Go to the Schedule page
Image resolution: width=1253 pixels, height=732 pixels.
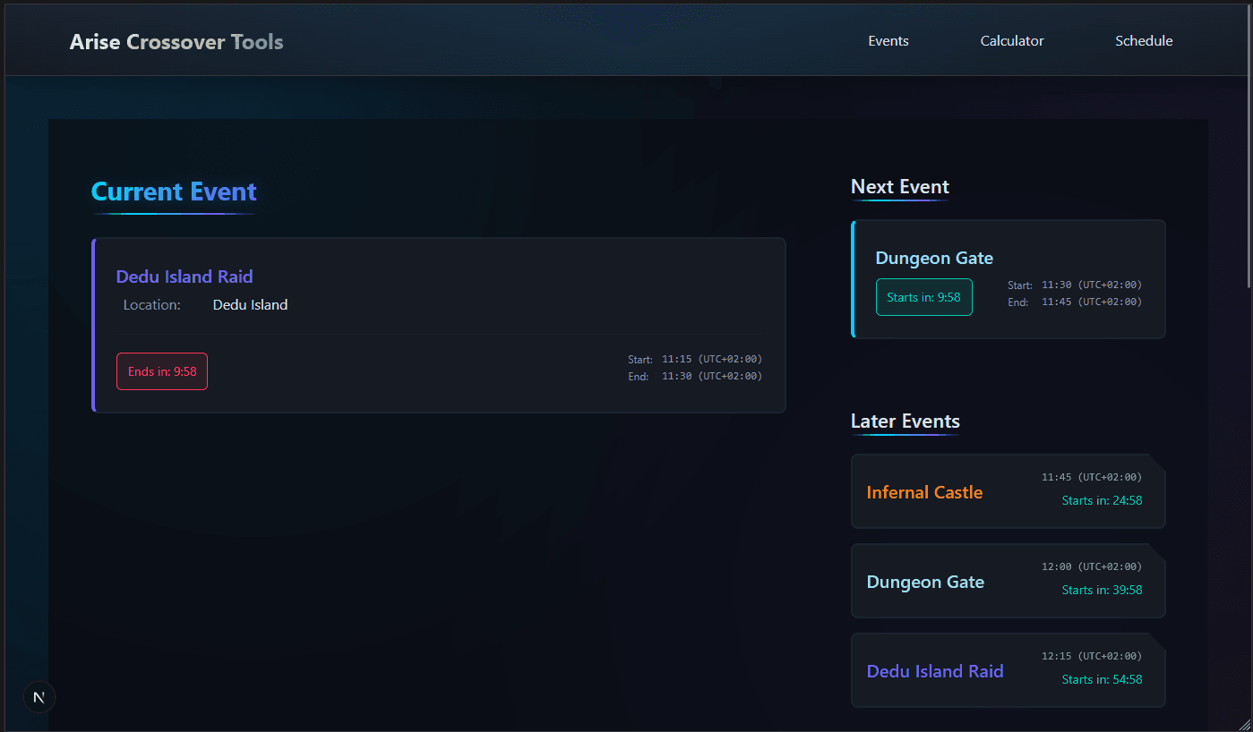(1144, 41)
